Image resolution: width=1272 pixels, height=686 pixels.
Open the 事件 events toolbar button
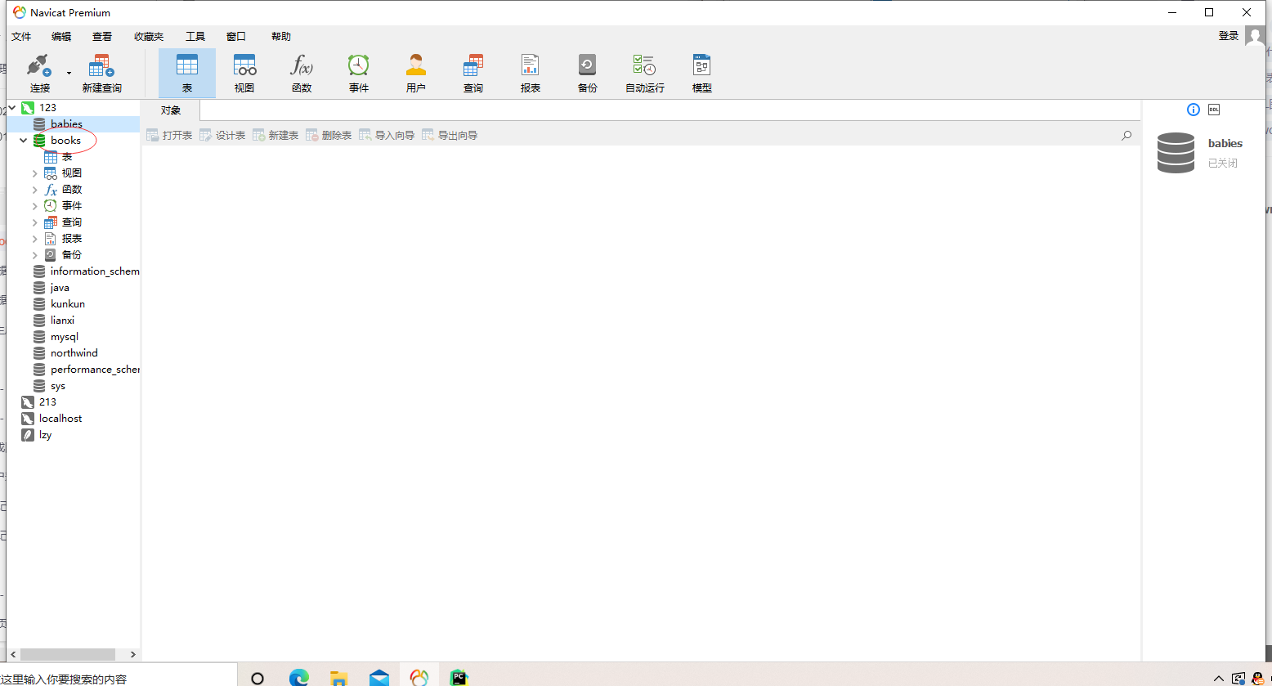pos(359,74)
